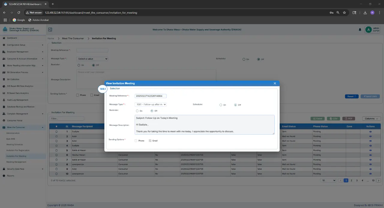
Task: Open Dashboard from the sidebar
Action: click(x=12, y=38)
